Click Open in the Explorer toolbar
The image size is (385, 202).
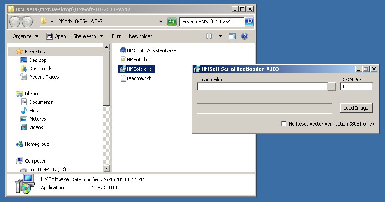pos(56,36)
